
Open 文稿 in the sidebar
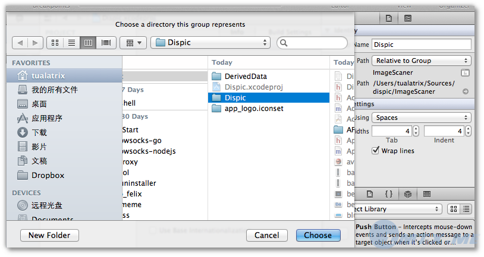[x=64, y=161]
